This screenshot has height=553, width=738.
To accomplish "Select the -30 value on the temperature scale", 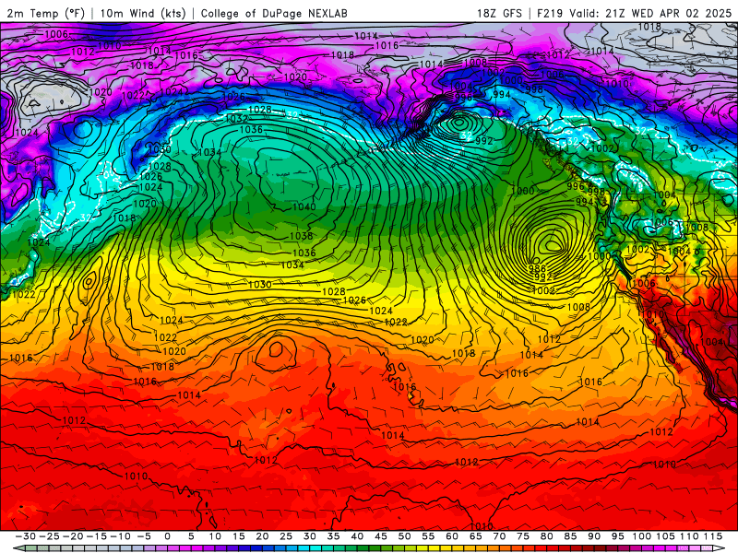I will 26,536.
